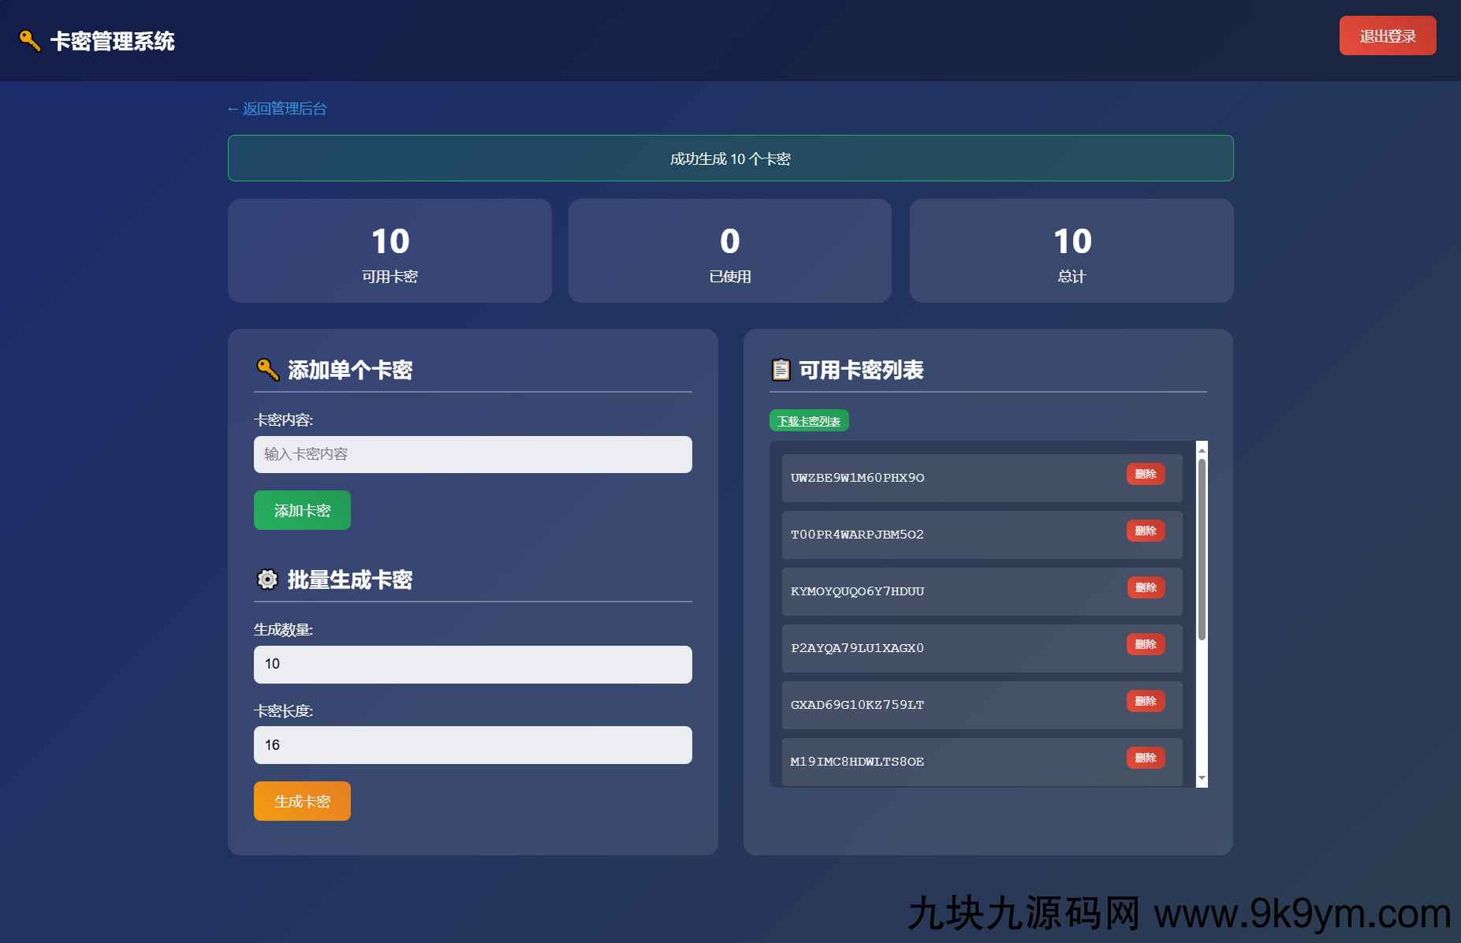Click the 卡密管理系统 title text
The image size is (1461, 943).
point(112,40)
